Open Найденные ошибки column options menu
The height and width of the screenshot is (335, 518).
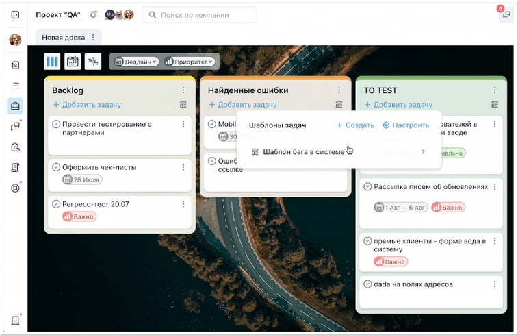point(339,90)
